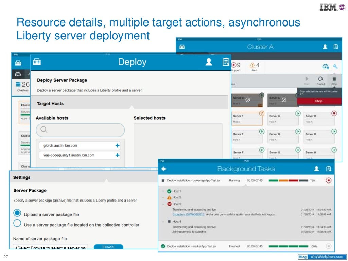Screen dimensions: 348x261
Task: Click the toolbox icon in Cluster A header
Action: [x=182, y=47]
